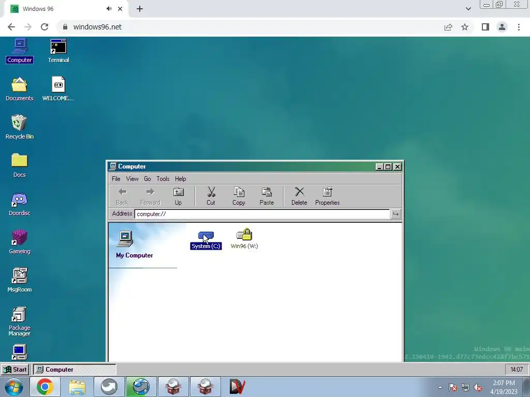
Task: Open the Gameing shortcut icon
Action: (x=20, y=242)
